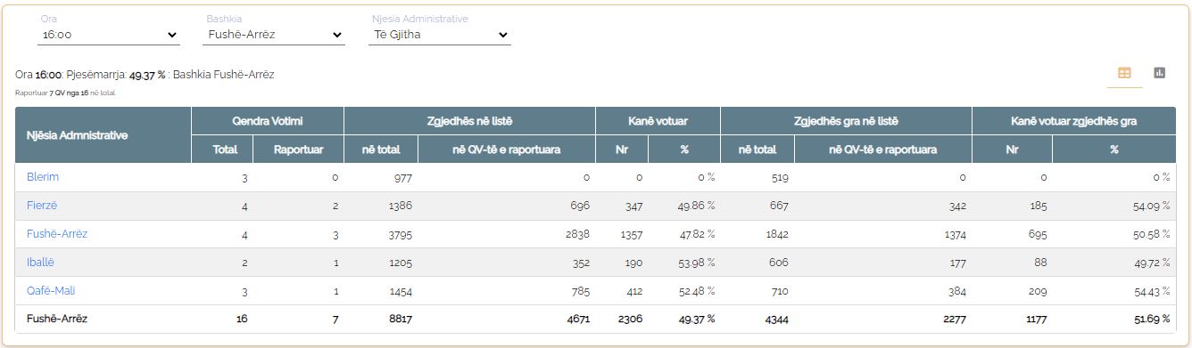Expand the Njesia Administrative dropdown

441,35
